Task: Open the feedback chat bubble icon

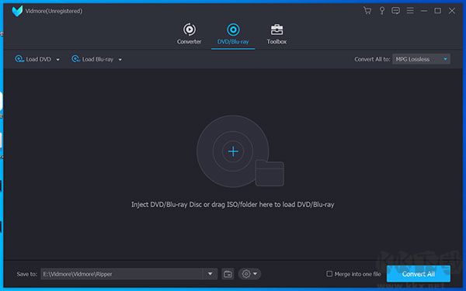Action: pos(395,11)
